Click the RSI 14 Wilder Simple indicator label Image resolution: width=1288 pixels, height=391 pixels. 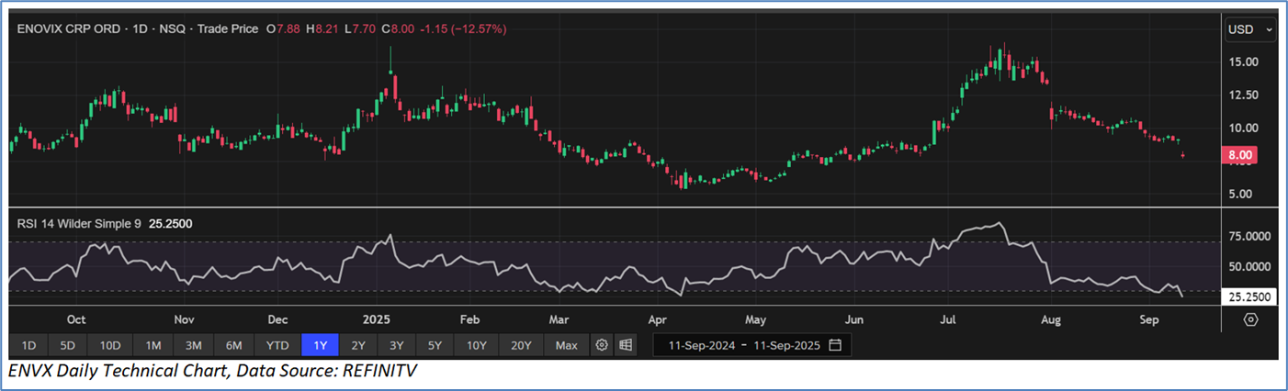point(77,223)
